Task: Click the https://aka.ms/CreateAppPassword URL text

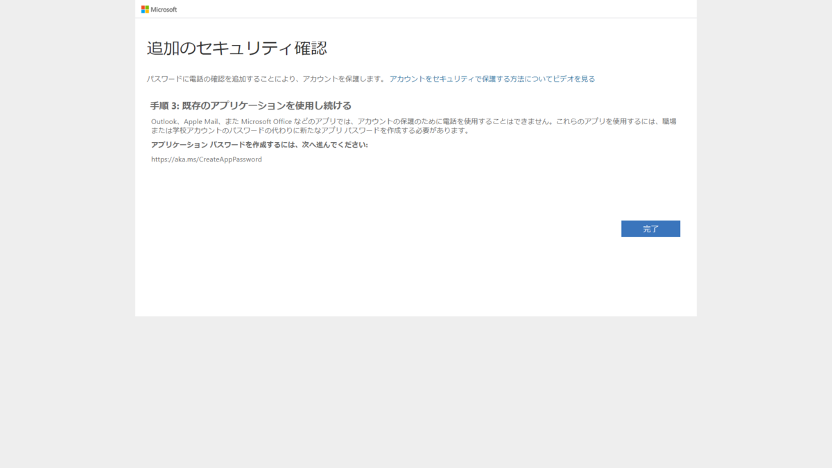Action: pyautogui.click(x=207, y=159)
